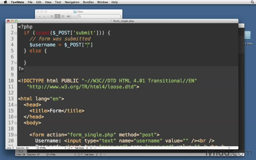Open the gear menu in the back window status bar

[79, 154]
